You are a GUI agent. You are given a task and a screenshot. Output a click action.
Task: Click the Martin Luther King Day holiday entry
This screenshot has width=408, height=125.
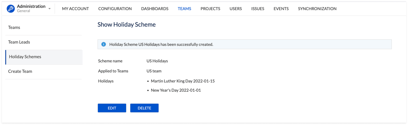[x=182, y=81]
